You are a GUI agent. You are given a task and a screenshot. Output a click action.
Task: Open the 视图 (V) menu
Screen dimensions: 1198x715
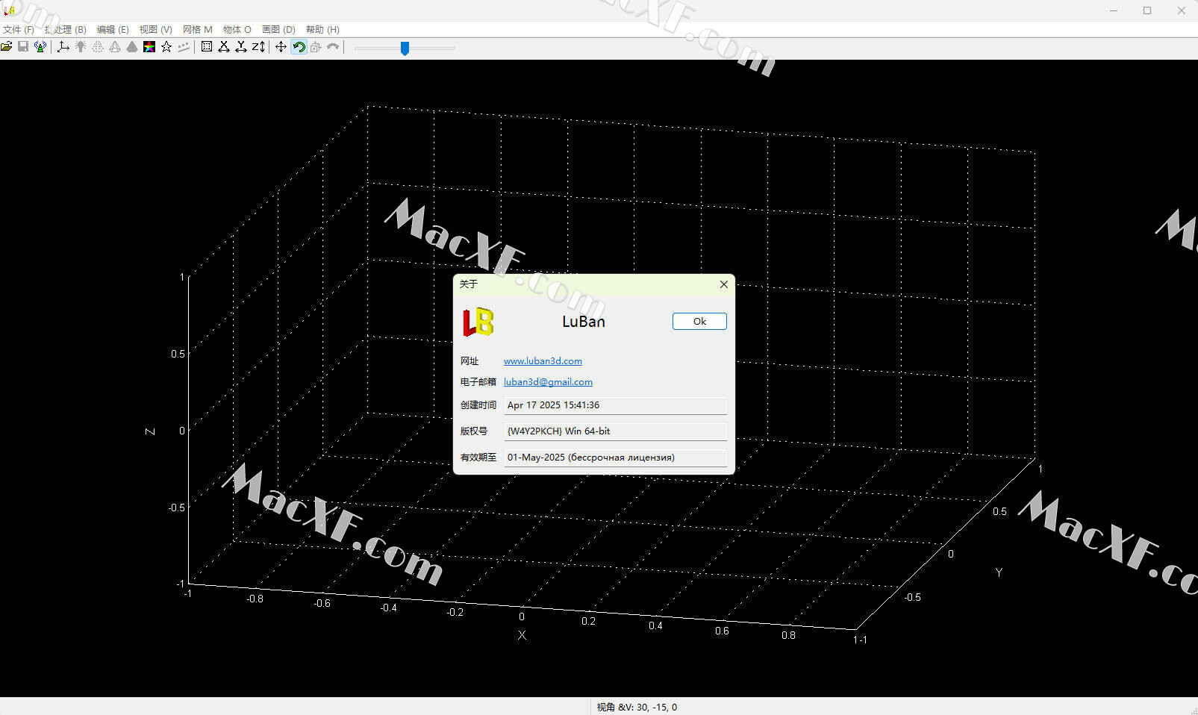click(156, 30)
